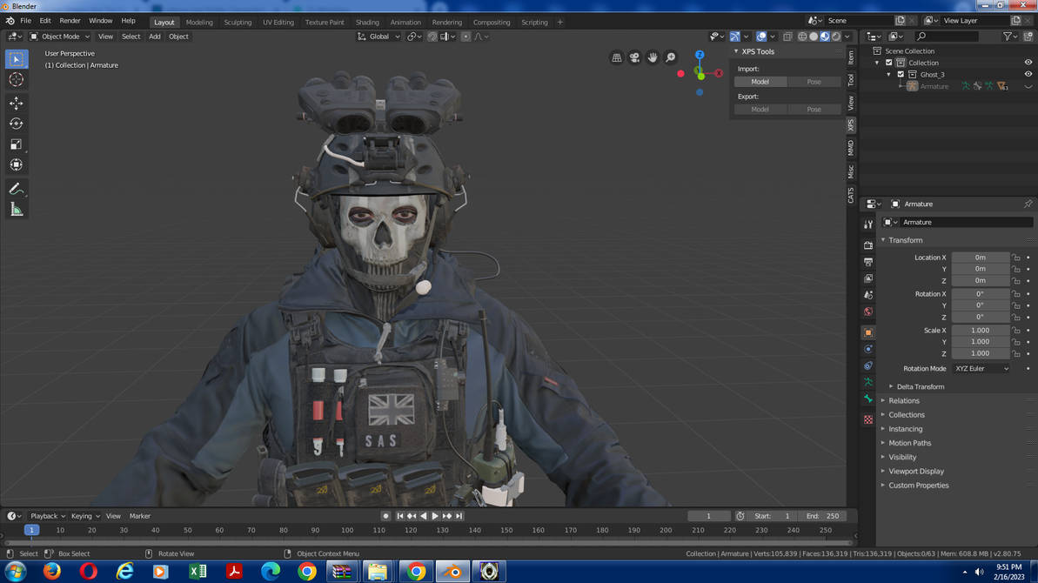Click XPS Import Model button
1038x583 pixels.
(760, 82)
